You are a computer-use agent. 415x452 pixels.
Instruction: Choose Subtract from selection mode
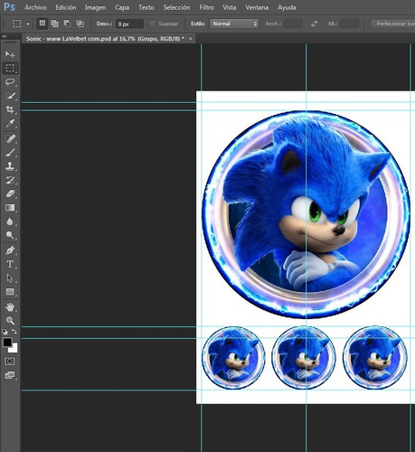pos(68,24)
